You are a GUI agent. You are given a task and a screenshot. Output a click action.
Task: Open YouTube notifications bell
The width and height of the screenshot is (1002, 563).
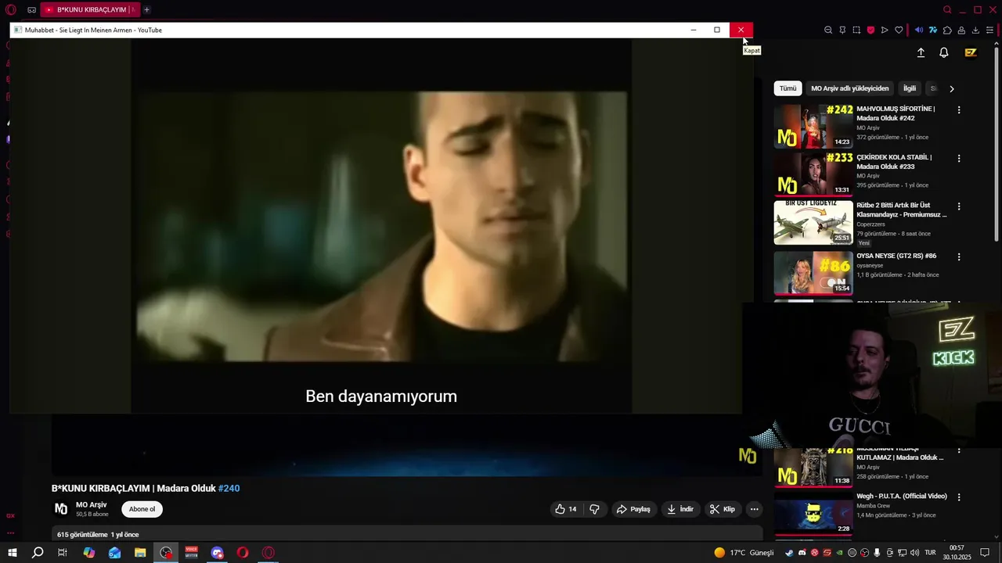[x=944, y=52]
